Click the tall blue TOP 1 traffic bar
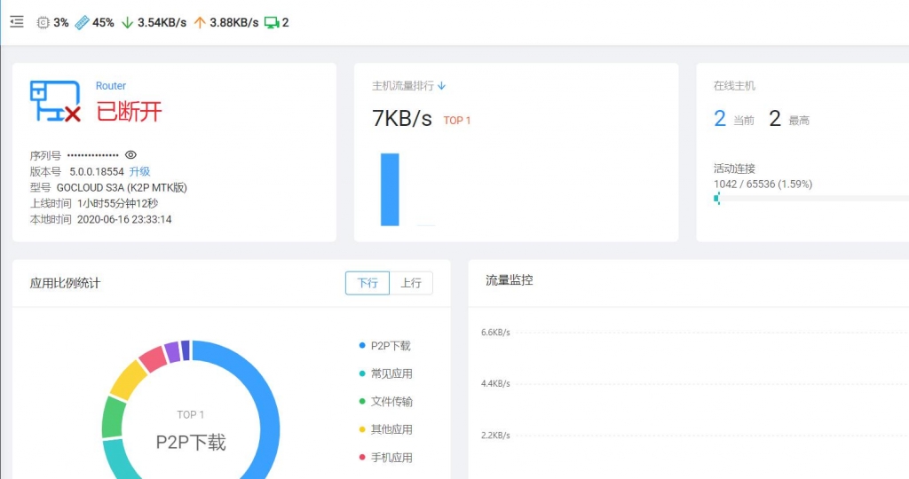Image resolution: width=909 pixels, height=479 pixels. pos(390,189)
